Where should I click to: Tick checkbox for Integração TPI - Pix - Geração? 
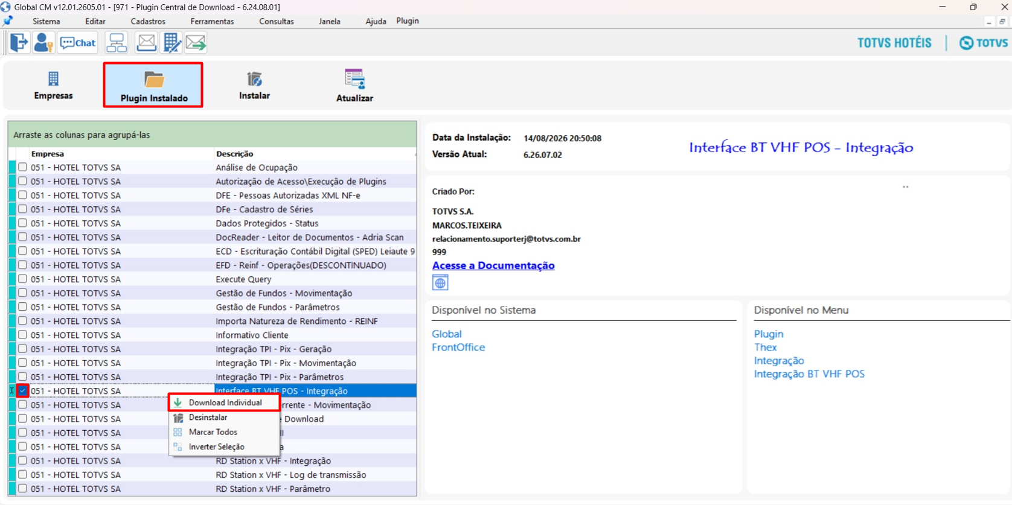[22, 349]
